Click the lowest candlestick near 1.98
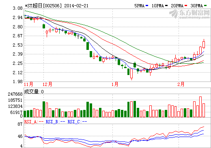This screenshot has height=148, width=211. (131, 74)
